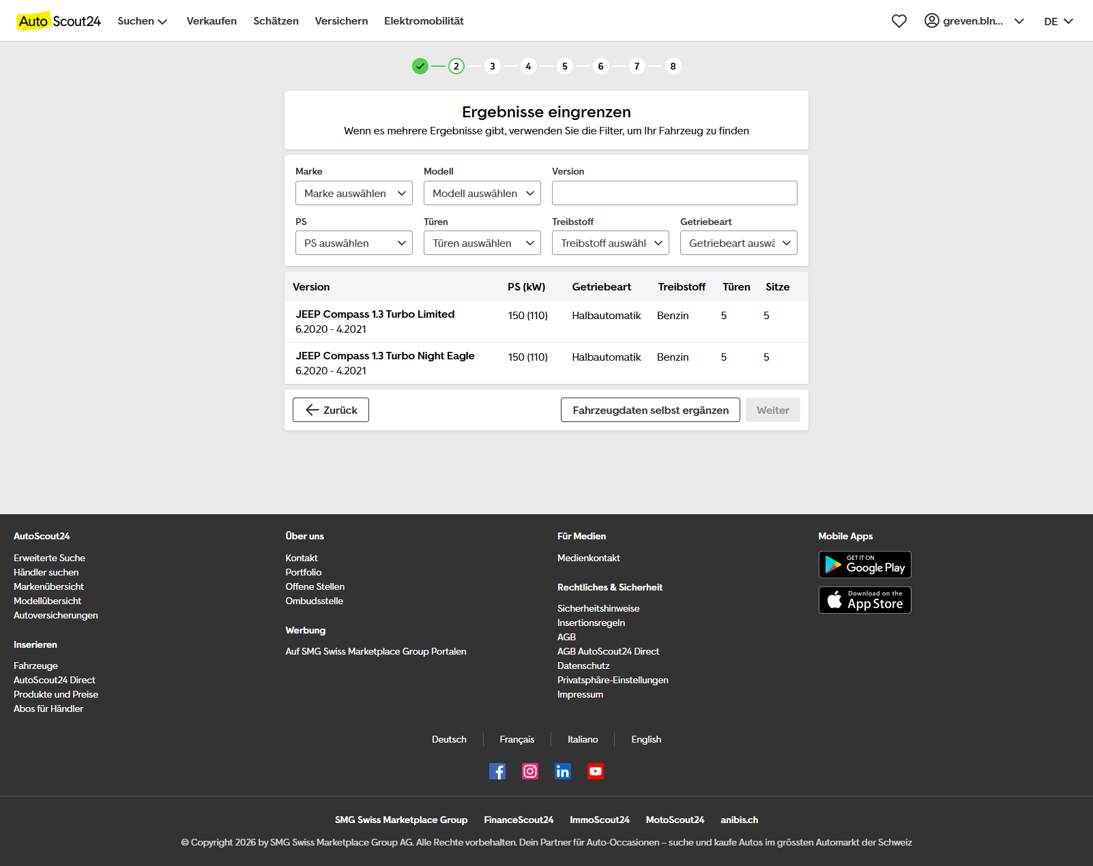Download from the App Store badge
The image size is (1093, 866).
(x=865, y=600)
